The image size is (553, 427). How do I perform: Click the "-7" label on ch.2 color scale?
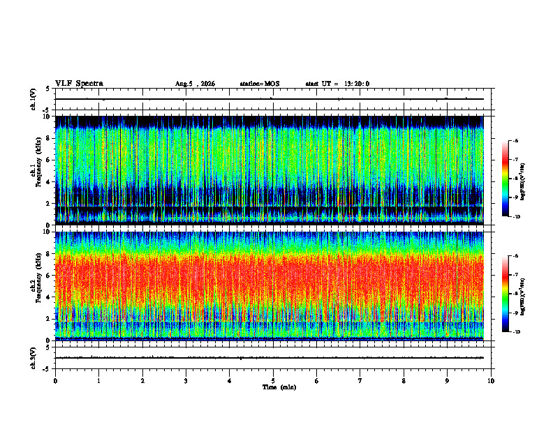coord(515,275)
